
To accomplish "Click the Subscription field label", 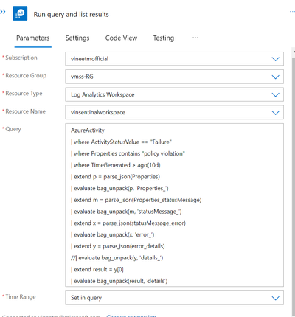I will pyautogui.click(x=21, y=58).
